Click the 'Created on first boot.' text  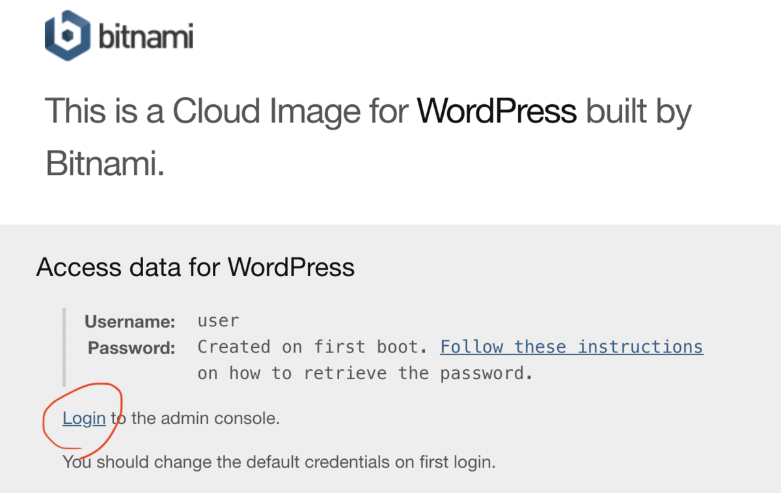312,346
